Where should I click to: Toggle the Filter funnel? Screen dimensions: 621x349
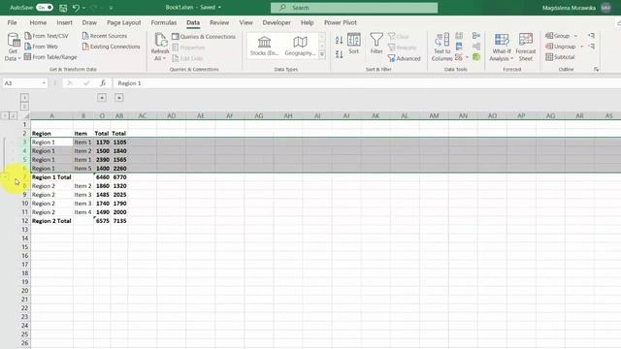376,44
